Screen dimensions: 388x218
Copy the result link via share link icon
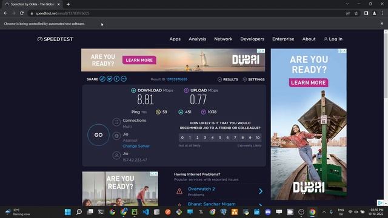pos(102,79)
